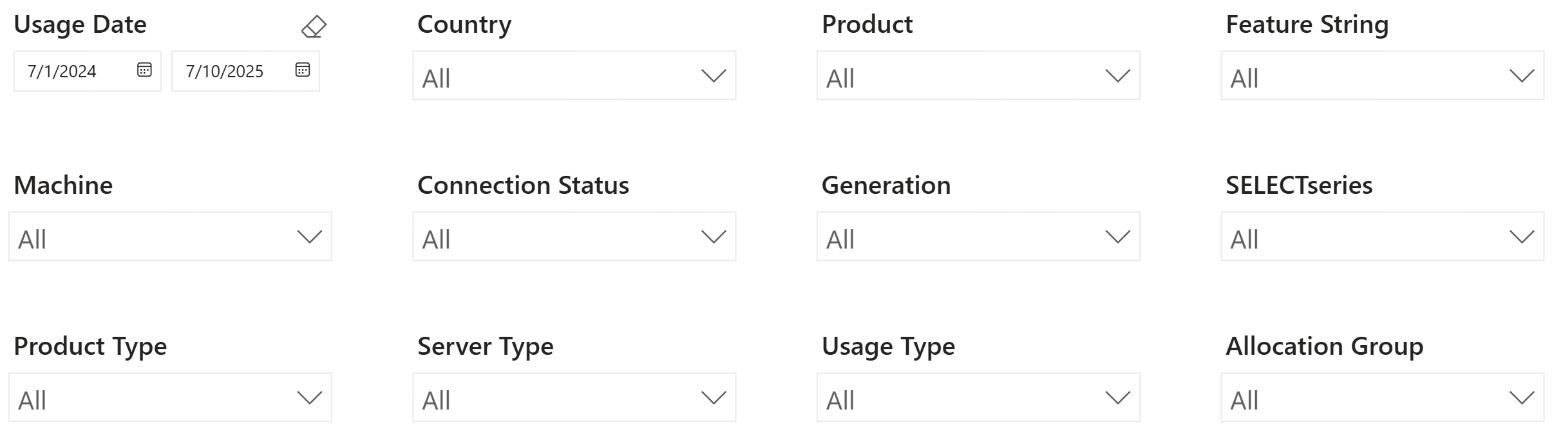Expand the Server Type dropdown
Viewport: 1554px width, 434px height.
click(x=573, y=398)
